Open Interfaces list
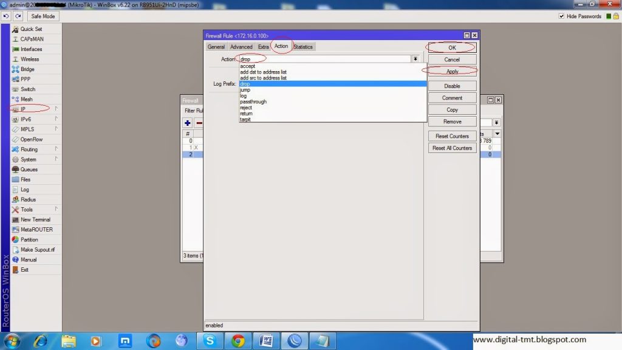Viewport: 622px width, 350px height. pos(36,49)
